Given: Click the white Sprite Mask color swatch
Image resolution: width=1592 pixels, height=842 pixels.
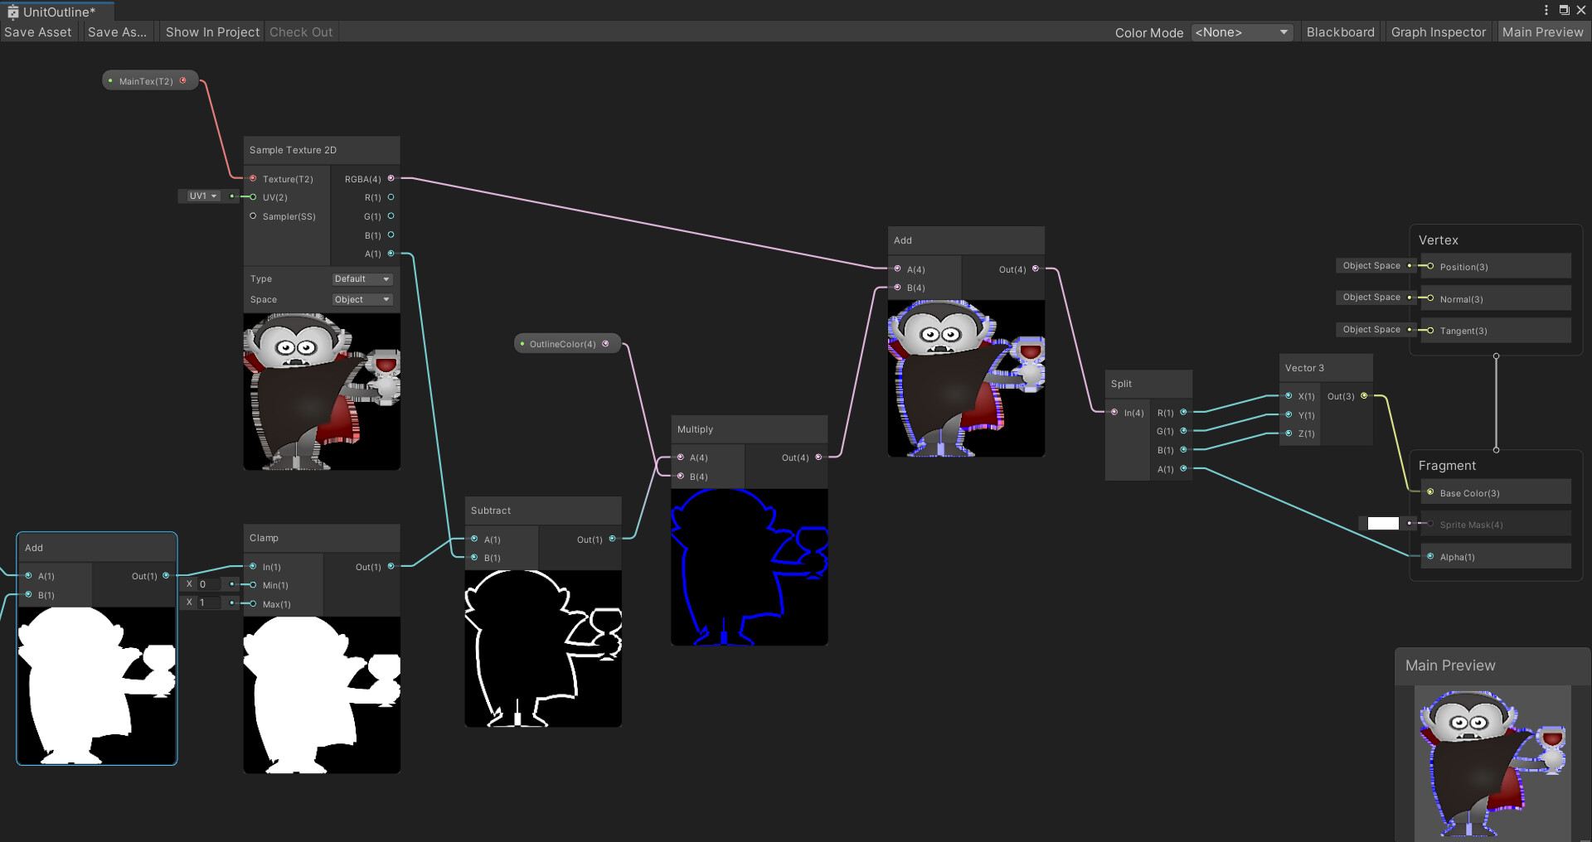Looking at the screenshot, I should tap(1382, 523).
